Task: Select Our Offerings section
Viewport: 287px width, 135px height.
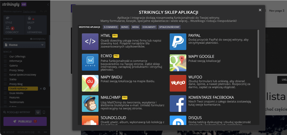Action: tap(17, 57)
